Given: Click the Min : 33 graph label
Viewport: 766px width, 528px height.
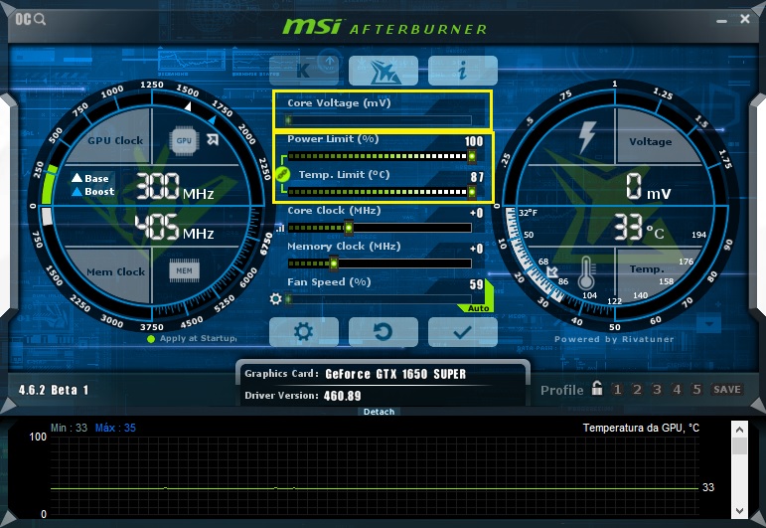Looking at the screenshot, I should (69, 428).
